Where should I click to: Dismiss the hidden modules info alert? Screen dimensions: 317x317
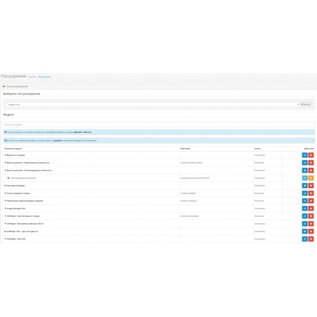point(312,140)
